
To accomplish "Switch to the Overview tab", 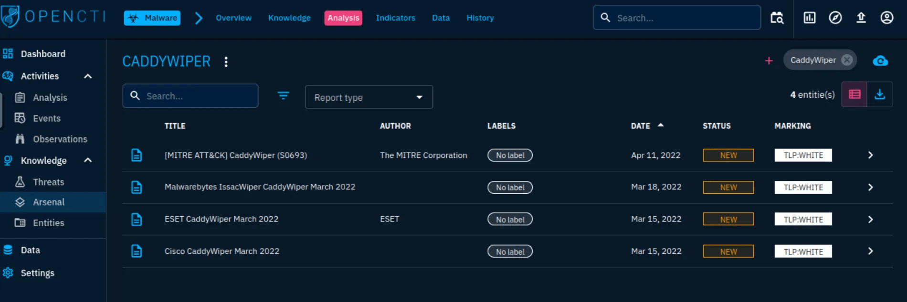I will pyautogui.click(x=233, y=18).
